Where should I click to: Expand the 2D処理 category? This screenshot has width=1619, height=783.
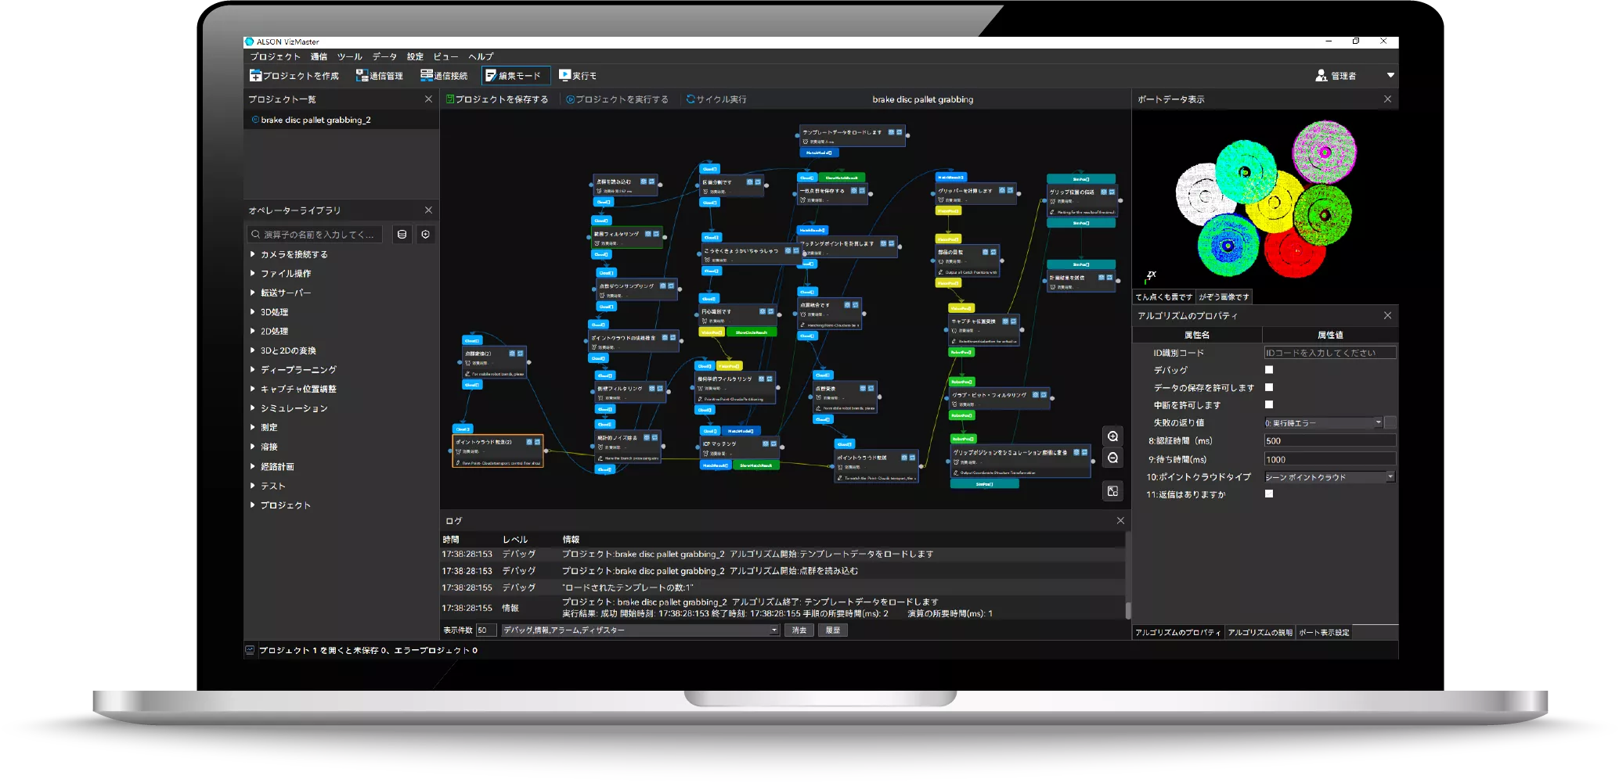(253, 332)
